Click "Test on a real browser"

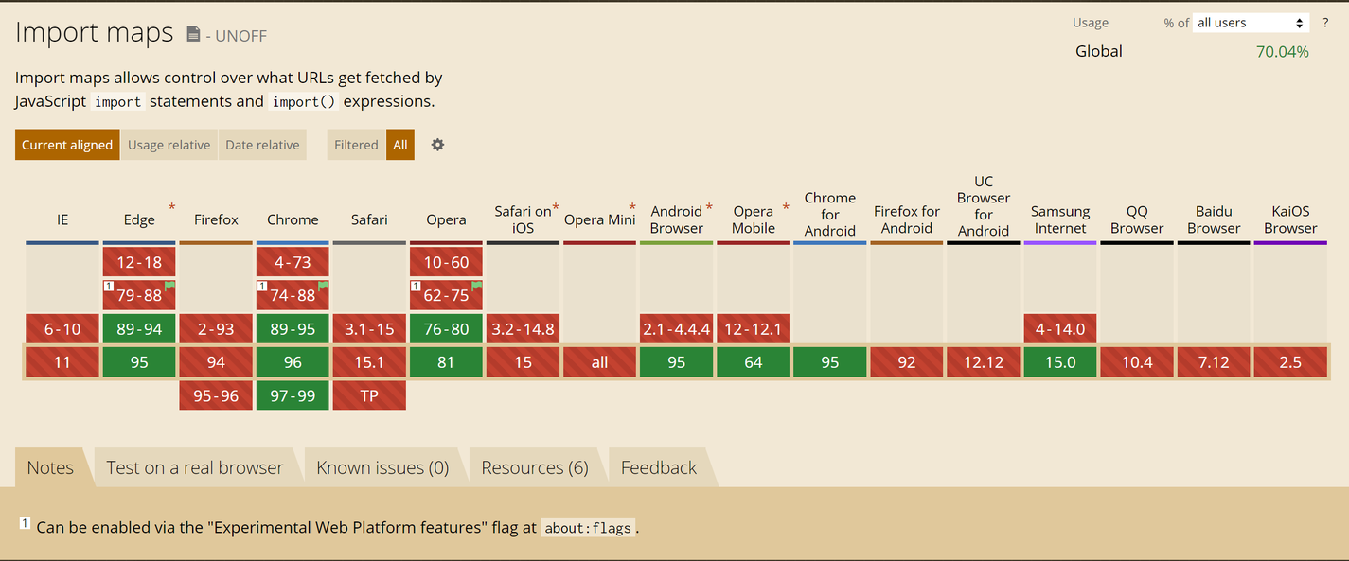tap(196, 466)
